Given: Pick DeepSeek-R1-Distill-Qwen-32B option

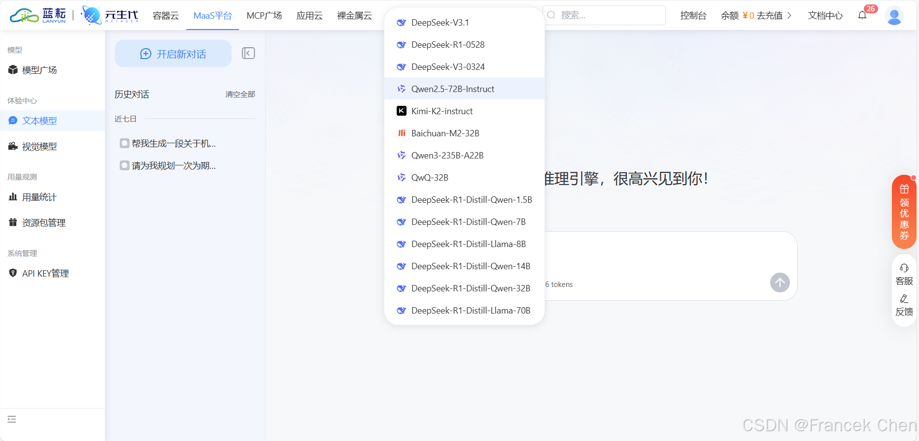Looking at the screenshot, I should (x=464, y=288).
